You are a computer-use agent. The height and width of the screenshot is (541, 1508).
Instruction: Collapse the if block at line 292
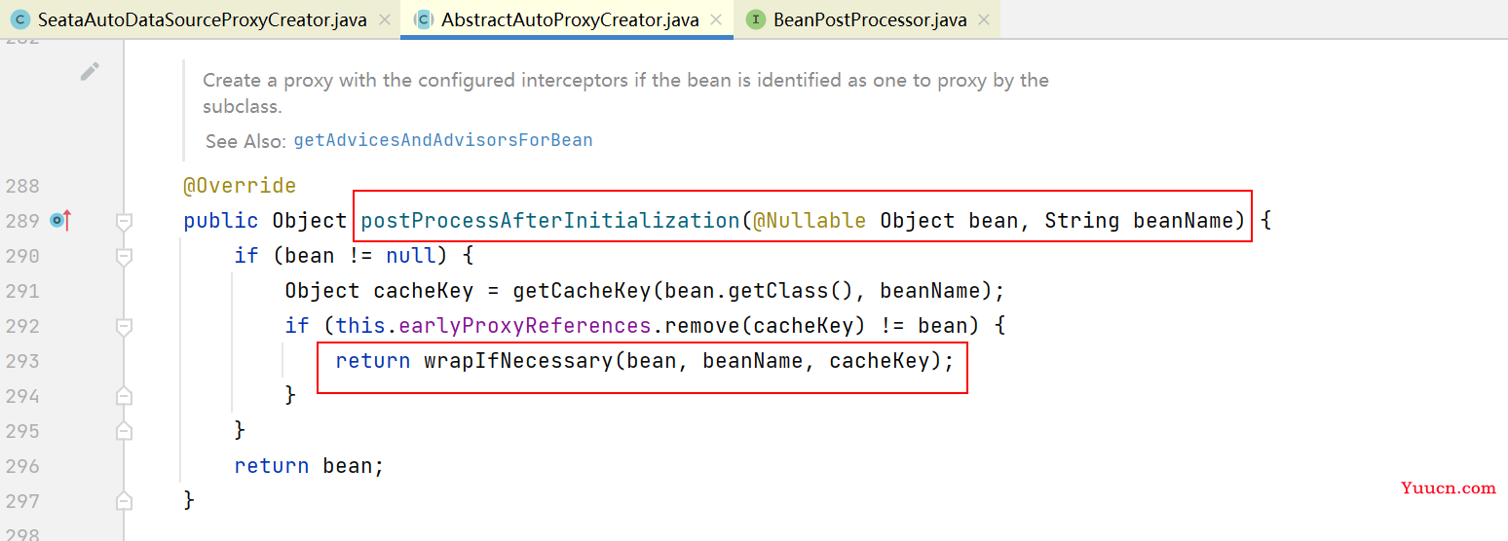point(124,326)
